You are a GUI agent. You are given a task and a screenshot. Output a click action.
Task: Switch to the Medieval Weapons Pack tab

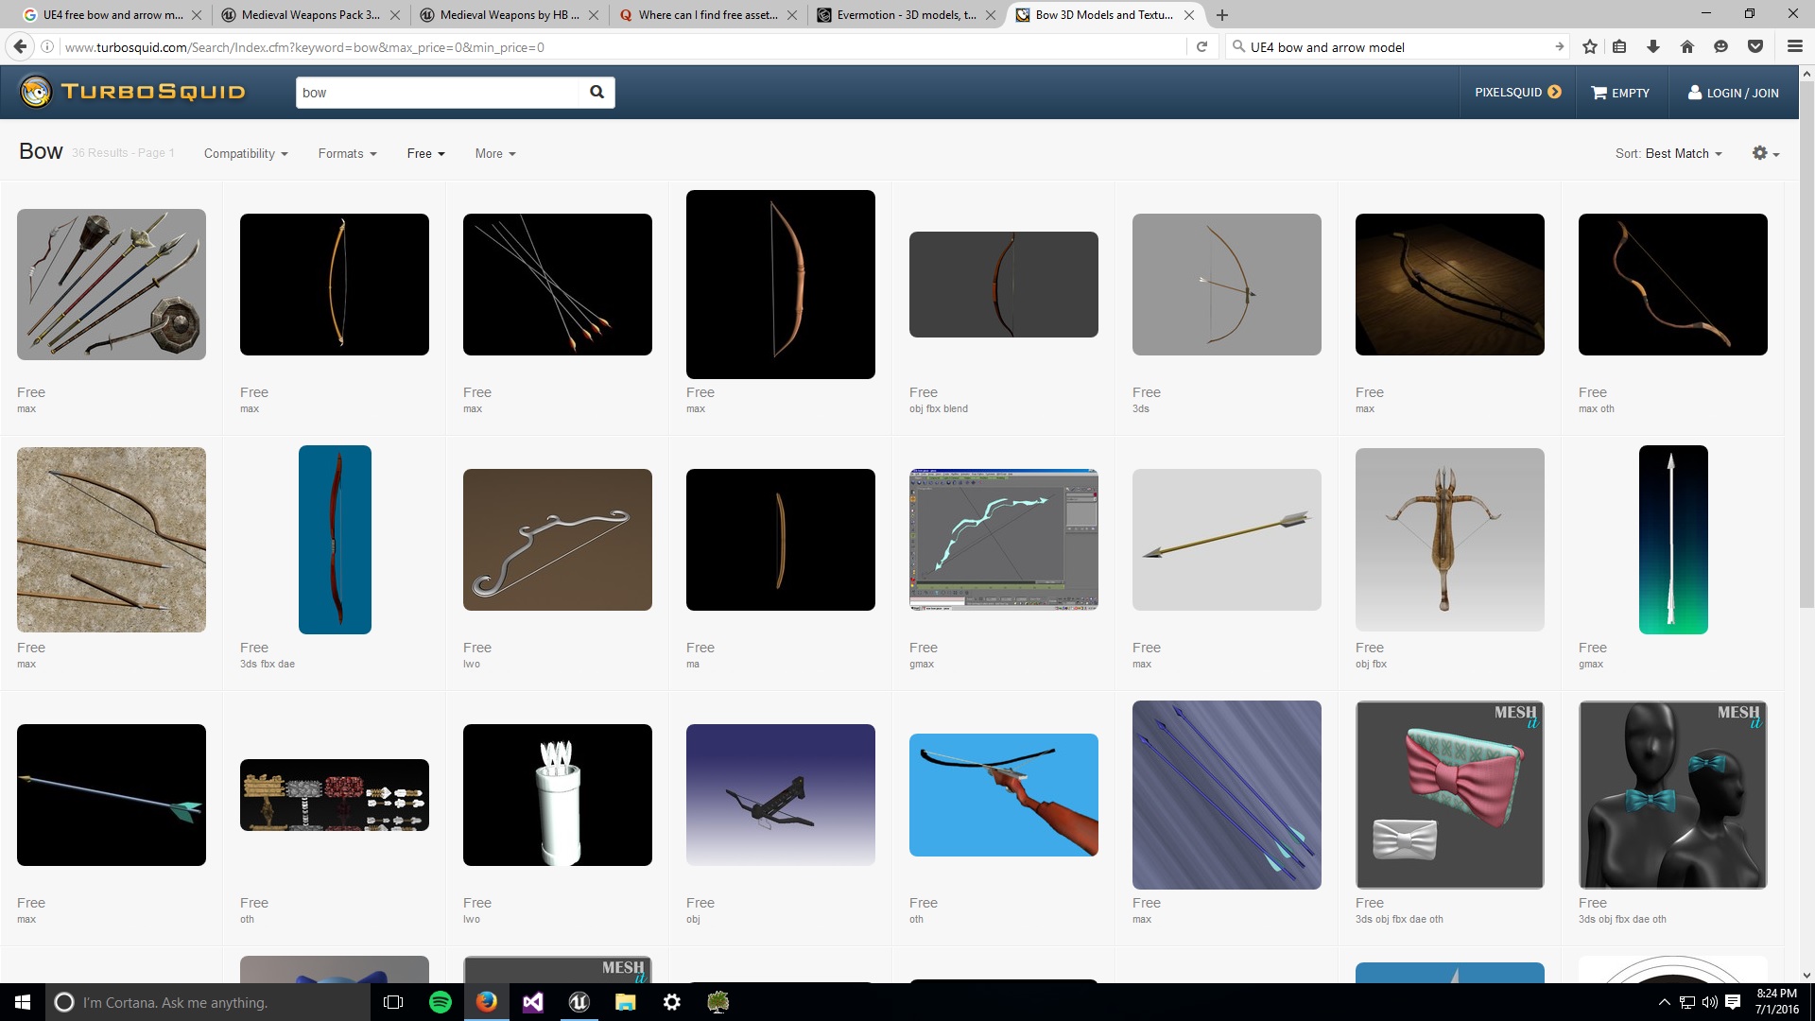pos(309,15)
